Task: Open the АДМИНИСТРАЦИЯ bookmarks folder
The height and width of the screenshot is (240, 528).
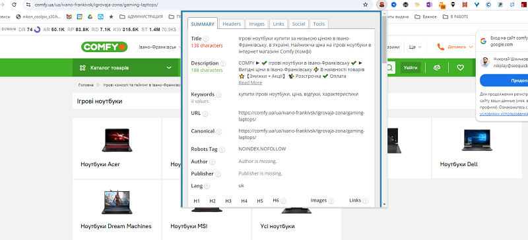Action: pos(141,16)
